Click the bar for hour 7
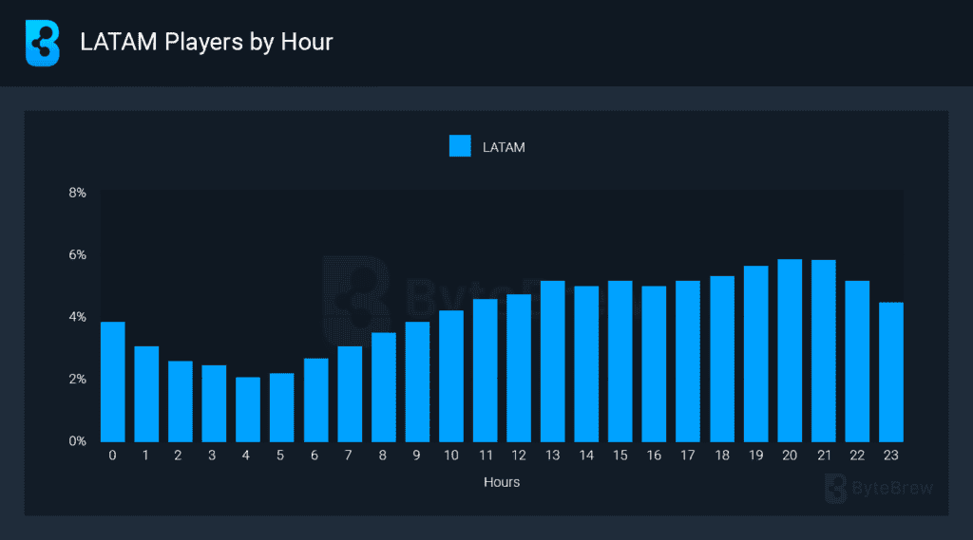This screenshot has height=540, width=973. click(x=350, y=394)
